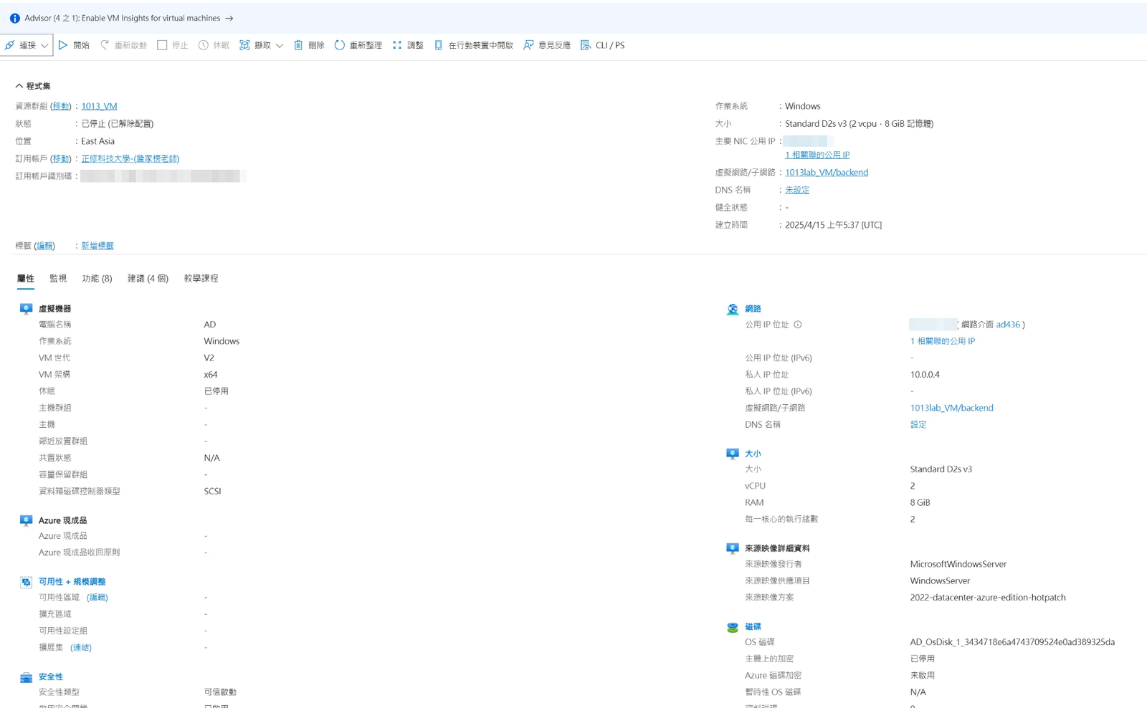Click the 可用性 + 規模調整 section icon
This screenshot has width=1147, height=708.
26,582
